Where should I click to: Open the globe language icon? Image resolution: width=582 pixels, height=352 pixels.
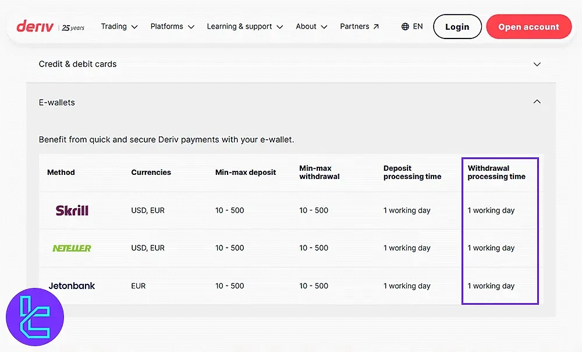tap(405, 26)
